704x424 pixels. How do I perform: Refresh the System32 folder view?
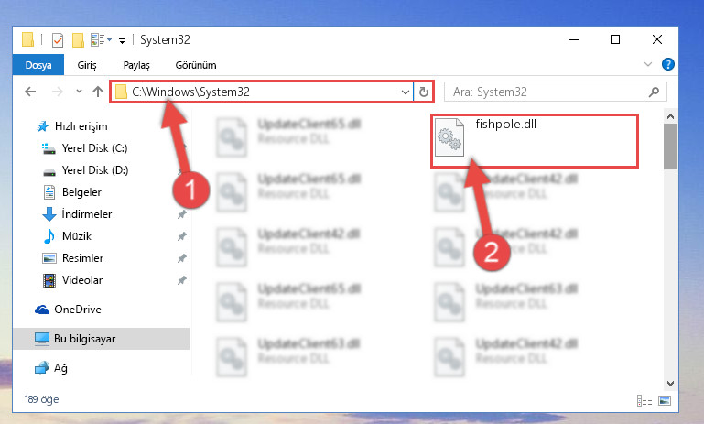[x=423, y=92]
